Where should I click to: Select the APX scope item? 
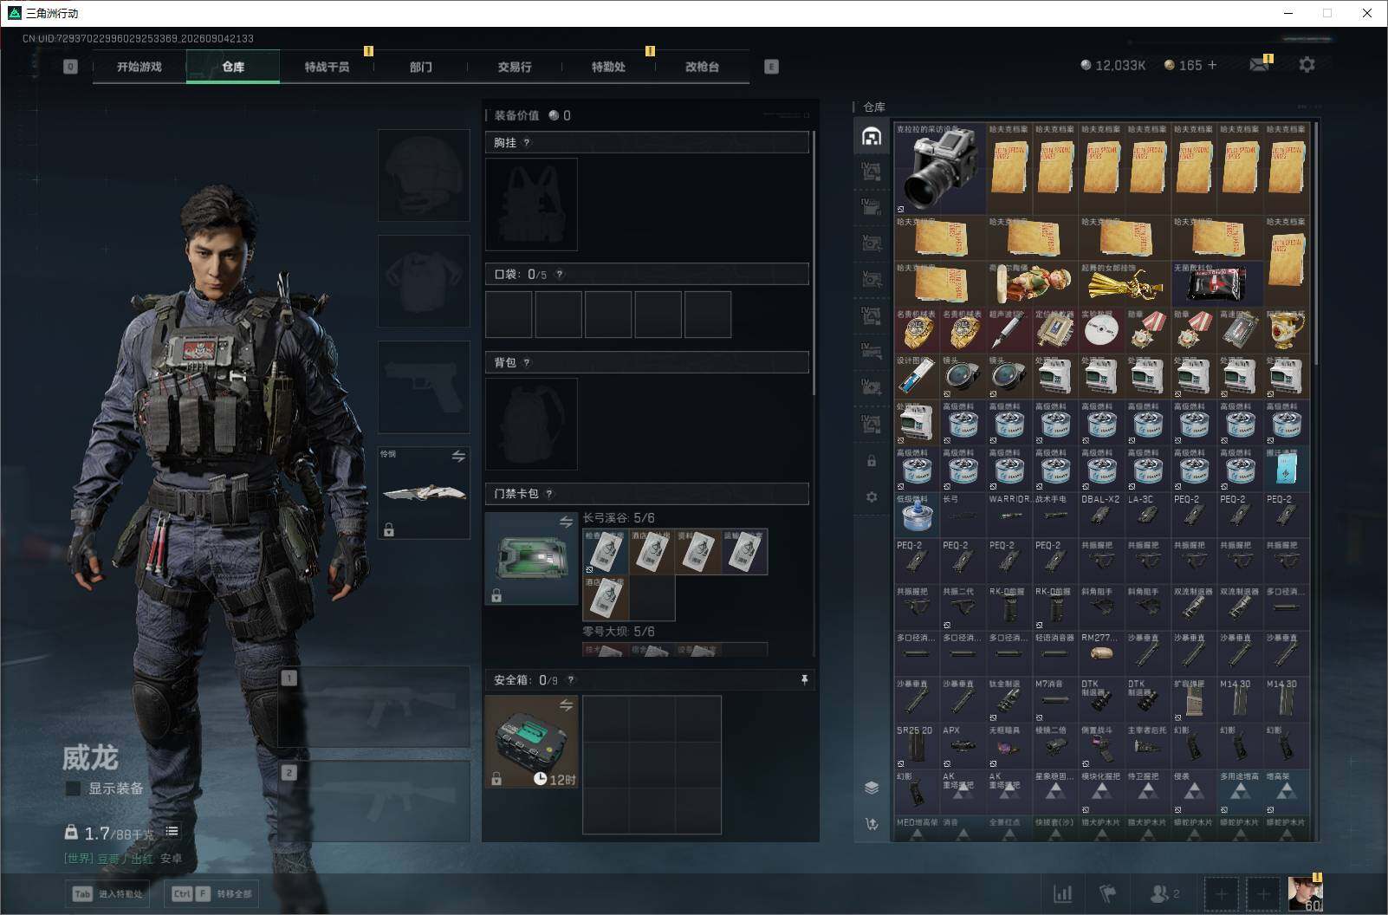click(963, 745)
